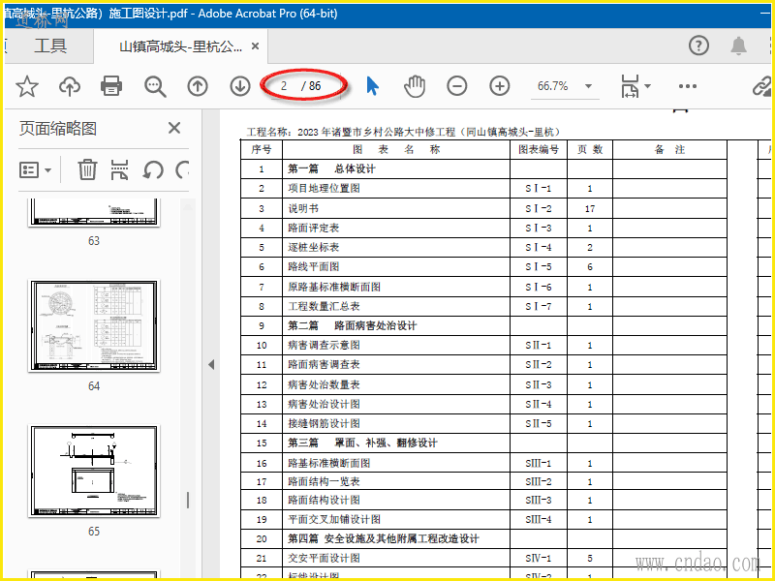Viewport: 775px width, 581px height.
Task: Close the 页面缩略图 panel
Action: tap(174, 128)
